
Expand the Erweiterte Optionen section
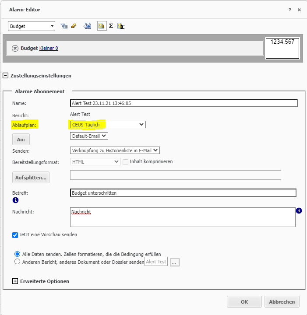[x=15, y=281]
